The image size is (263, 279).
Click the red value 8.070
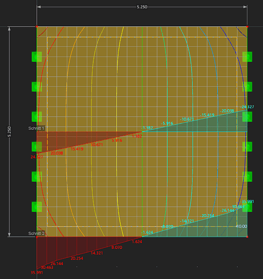[117, 247]
